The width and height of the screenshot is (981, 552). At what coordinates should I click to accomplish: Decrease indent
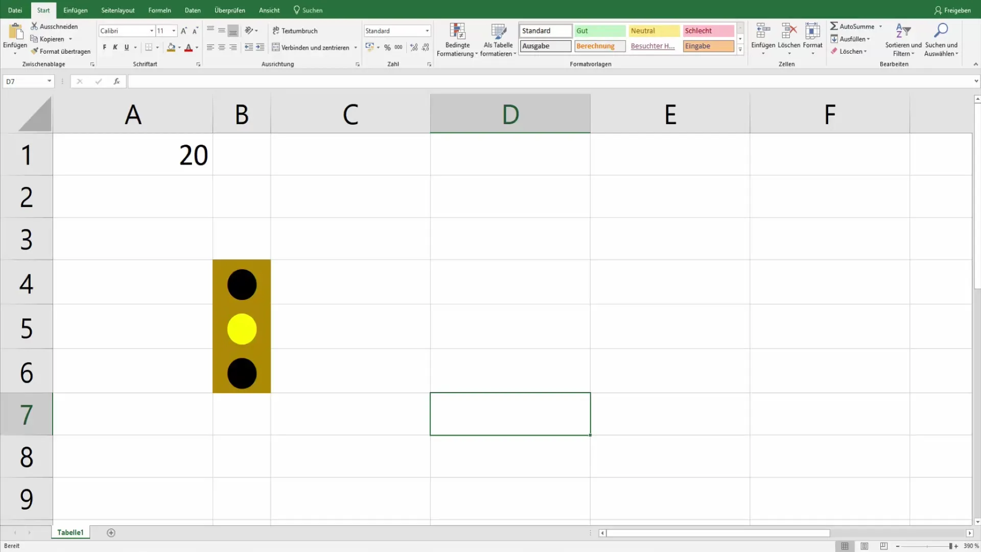(249, 47)
